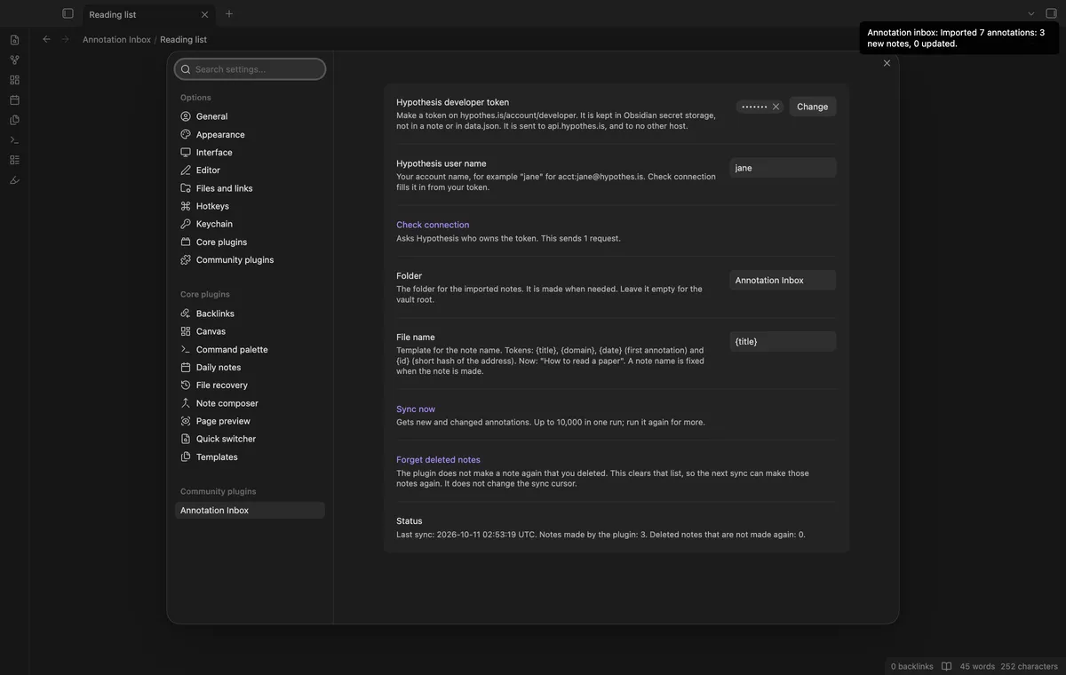Click 45 words in the status bar
The width and height of the screenshot is (1066, 675).
(x=977, y=666)
